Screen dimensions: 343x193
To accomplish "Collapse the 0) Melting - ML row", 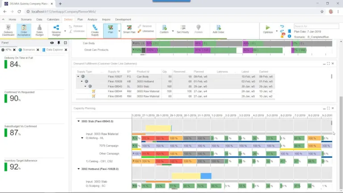I will click(82, 138).
